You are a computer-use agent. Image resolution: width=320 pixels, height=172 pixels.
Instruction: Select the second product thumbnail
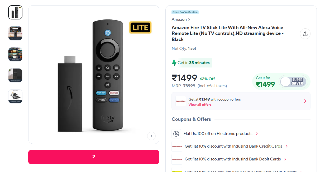point(15,33)
